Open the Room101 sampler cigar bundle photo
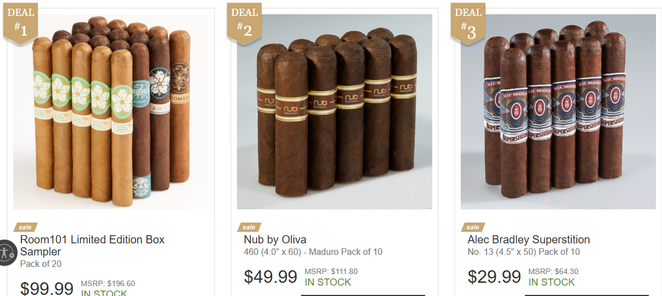This screenshot has width=662, height=296. point(110,112)
